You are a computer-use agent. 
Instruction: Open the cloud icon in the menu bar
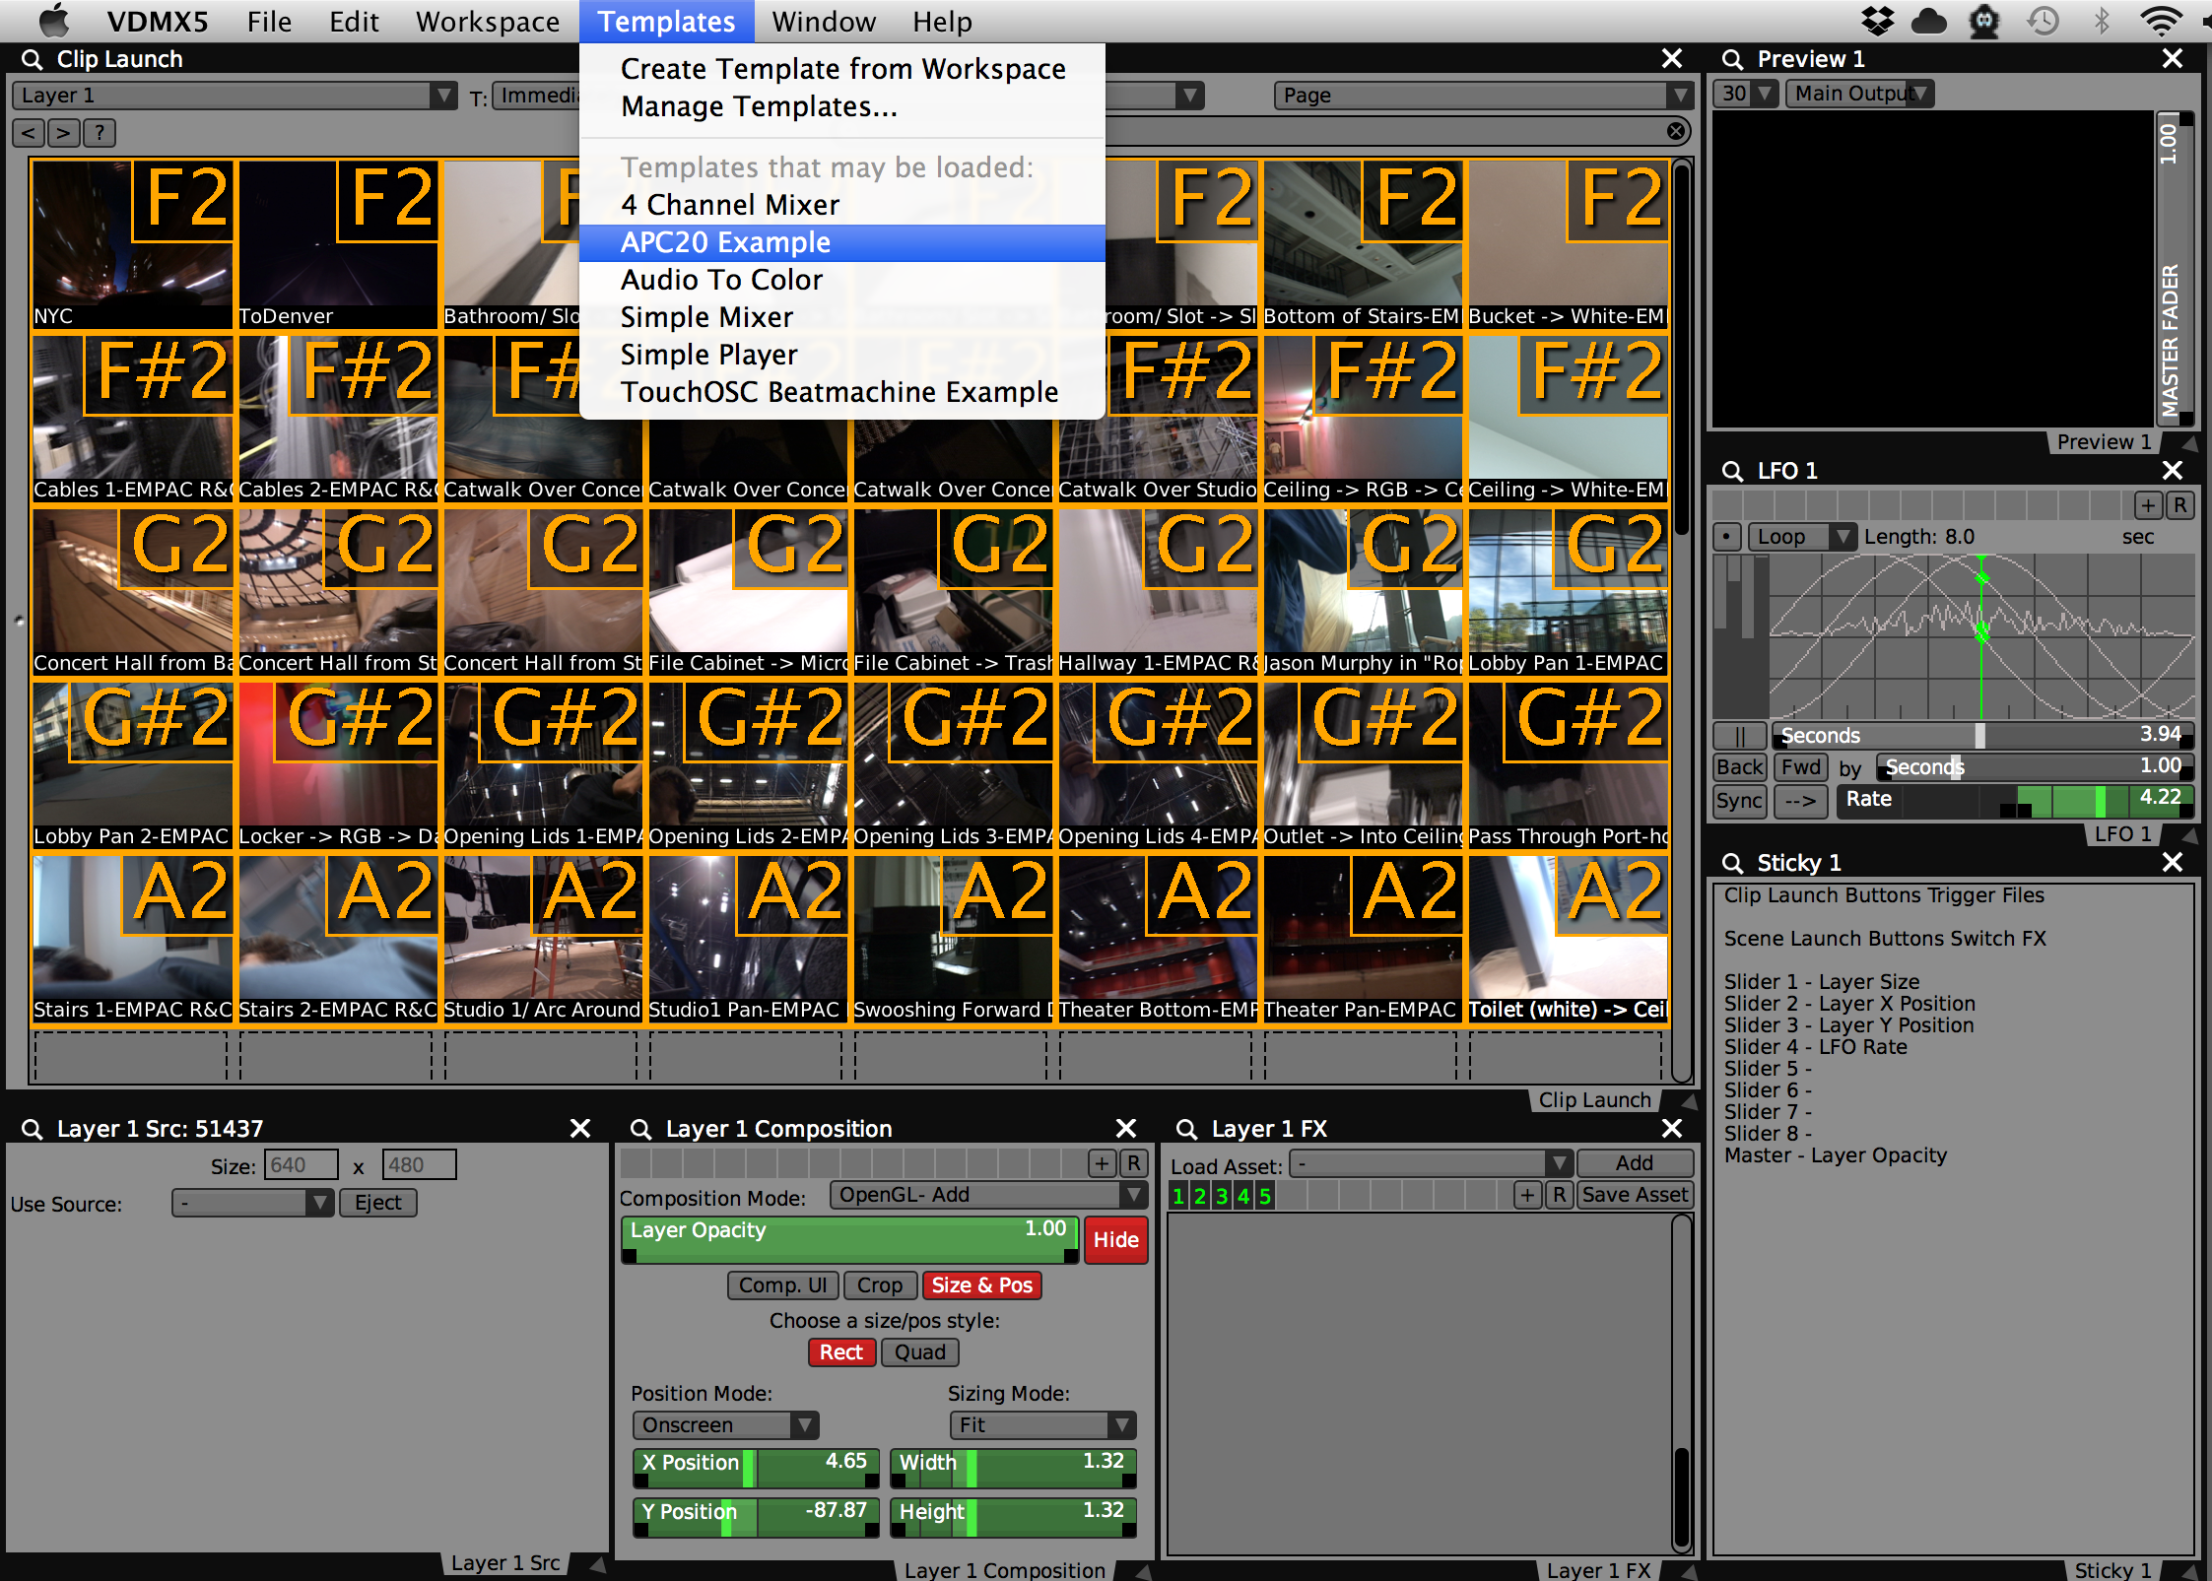coord(1929,21)
